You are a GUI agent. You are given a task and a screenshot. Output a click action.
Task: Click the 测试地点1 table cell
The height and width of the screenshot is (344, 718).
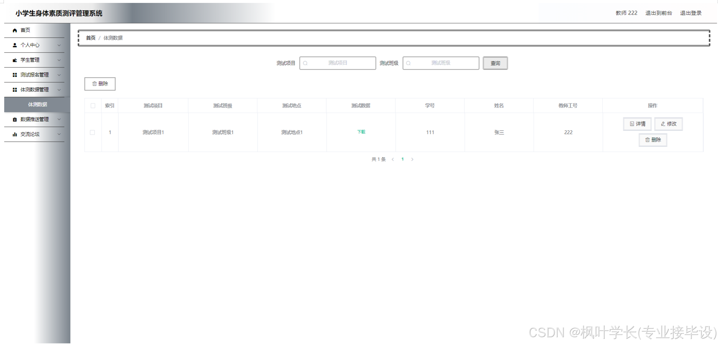point(292,132)
